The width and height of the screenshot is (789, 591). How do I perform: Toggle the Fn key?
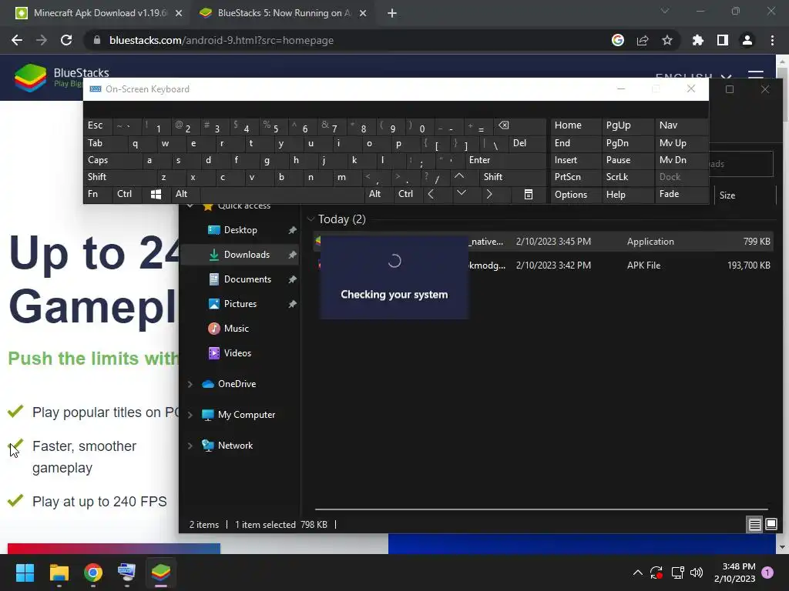(x=98, y=194)
